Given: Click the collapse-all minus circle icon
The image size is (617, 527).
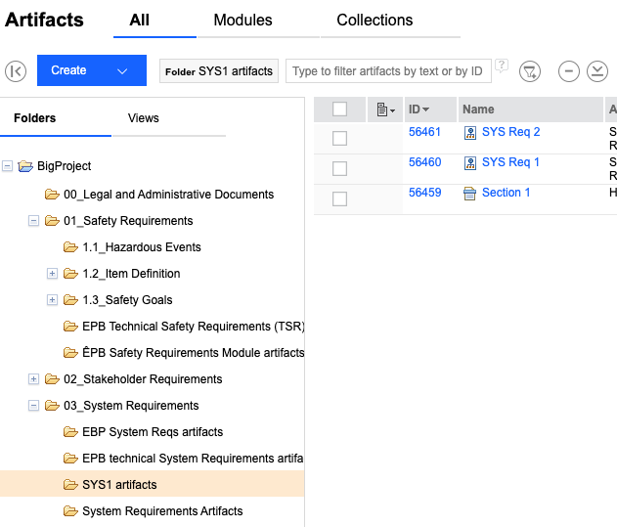Looking at the screenshot, I should pos(569,70).
